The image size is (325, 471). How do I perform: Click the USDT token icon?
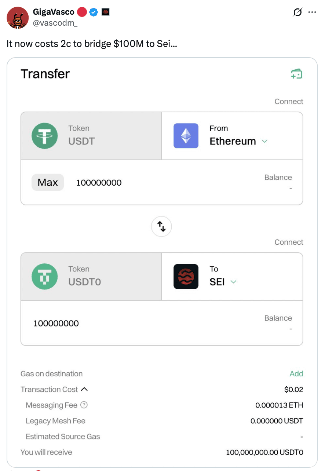[x=44, y=135]
